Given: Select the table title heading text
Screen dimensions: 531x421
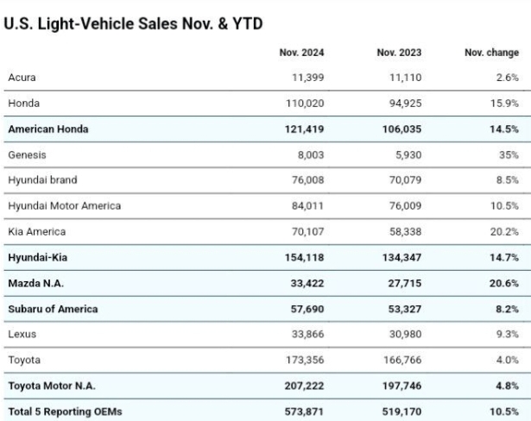Looking at the screenshot, I should [133, 24].
